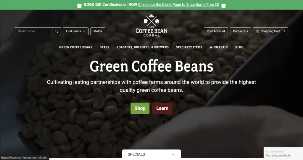Go to Specialty Items menu
This screenshot has width=303, height=160.
coord(189,47)
